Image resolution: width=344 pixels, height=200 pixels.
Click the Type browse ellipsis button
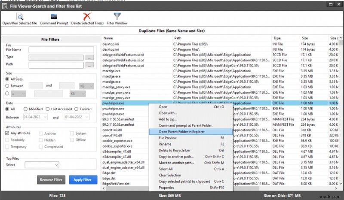coord(89,58)
